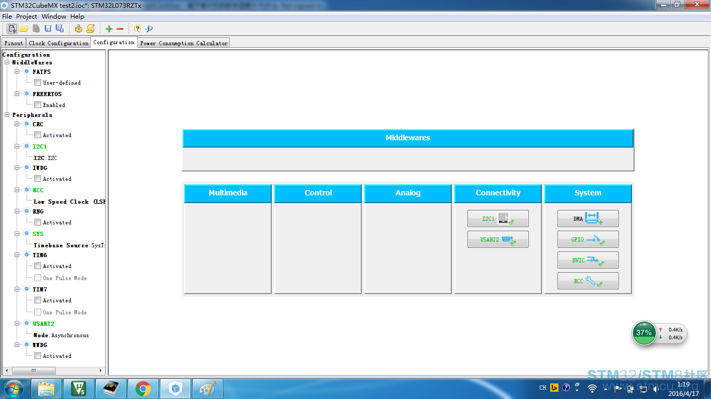Collapse the RCC tree branch
The image size is (711, 399).
click(17, 190)
